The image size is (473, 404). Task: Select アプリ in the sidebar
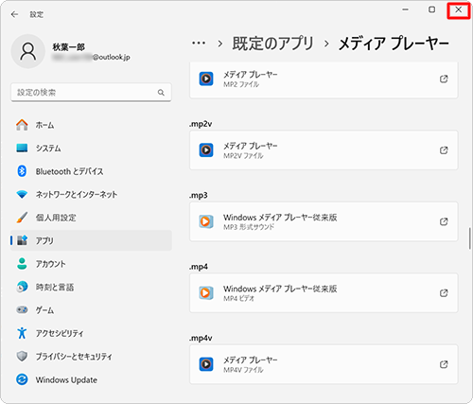click(x=91, y=240)
